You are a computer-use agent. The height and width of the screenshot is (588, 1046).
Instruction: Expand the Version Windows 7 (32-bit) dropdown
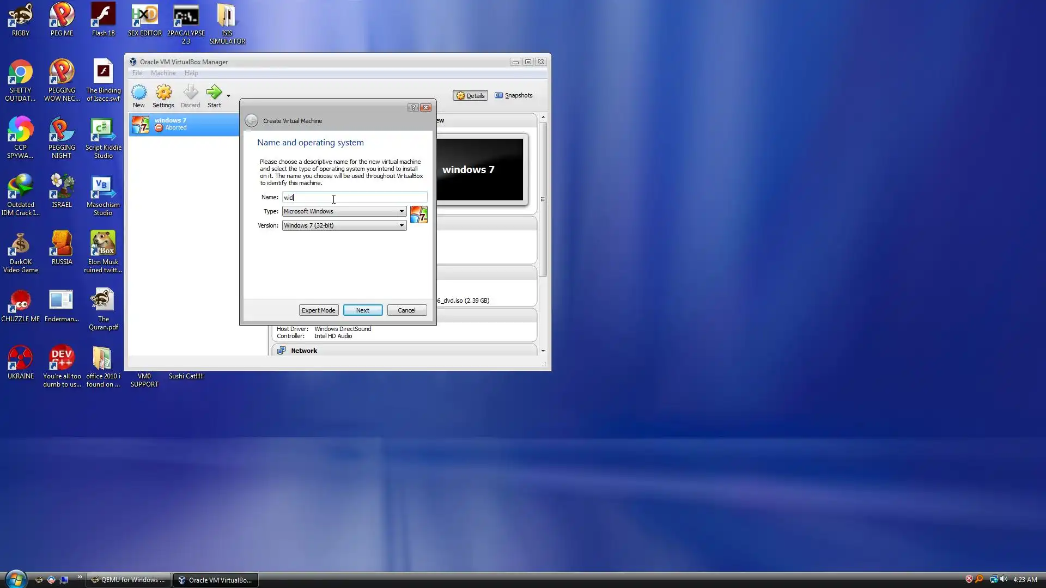[x=344, y=225]
